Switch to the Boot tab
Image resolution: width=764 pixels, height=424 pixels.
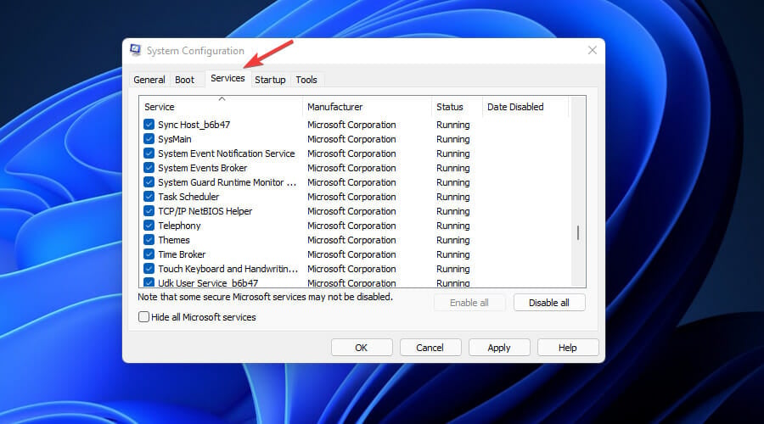[x=184, y=80]
